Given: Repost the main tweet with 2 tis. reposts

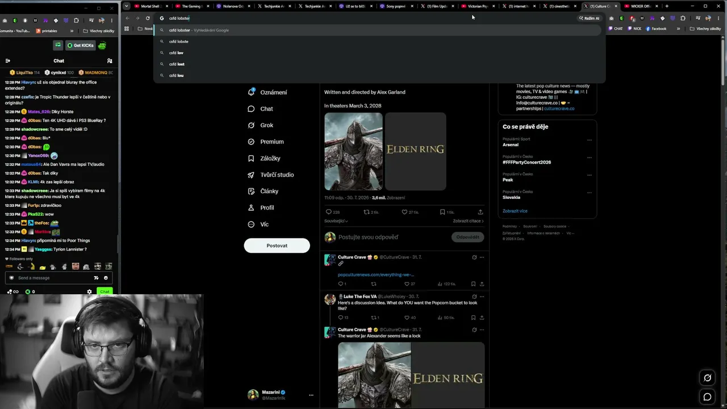Looking at the screenshot, I should coord(371,212).
